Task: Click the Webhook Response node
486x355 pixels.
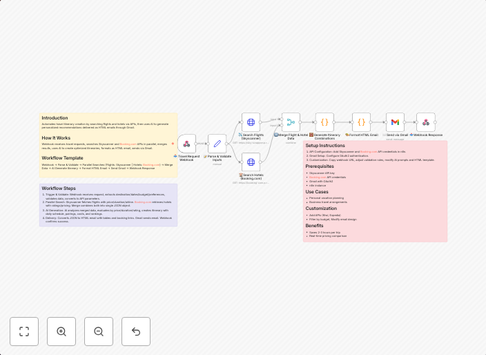Action: pyautogui.click(x=425, y=122)
